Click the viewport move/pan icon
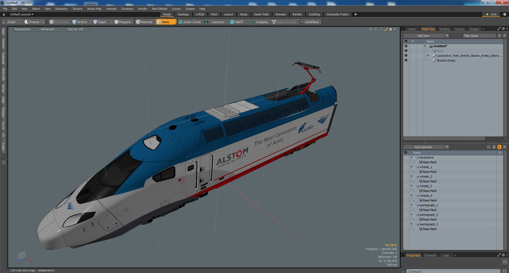Viewport: 509px width, 273px height. [x=371, y=29]
